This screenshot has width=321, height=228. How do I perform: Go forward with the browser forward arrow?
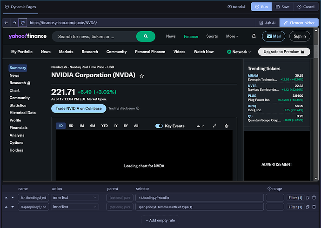pos(14,23)
